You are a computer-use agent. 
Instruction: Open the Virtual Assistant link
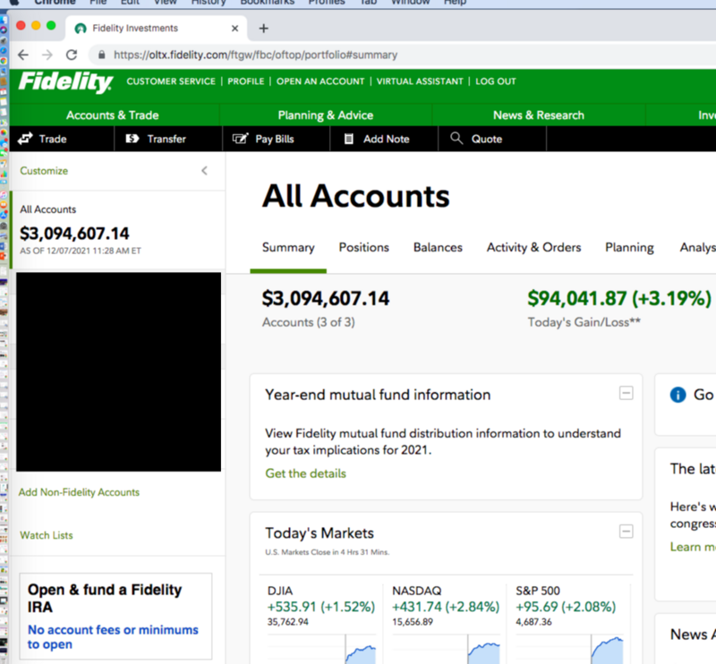click(x=420, y=81)
